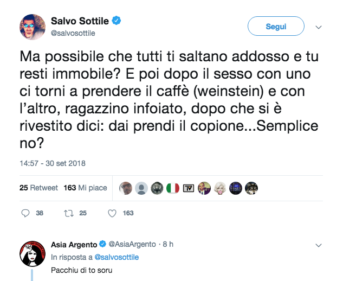This screenshot has width=343, height=281.
Task: Open the Italian flag liker avatar
Action: pyautogui.click(x=173, y=188)
